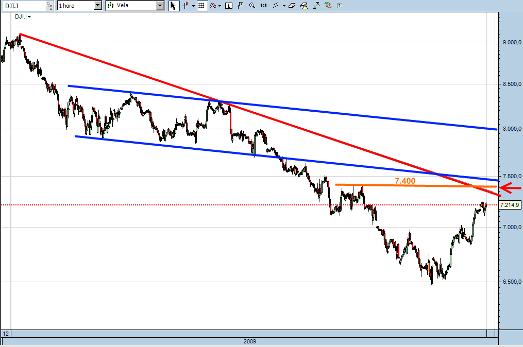Open the 1 hora timeframe dropdown

pos(98,6)
